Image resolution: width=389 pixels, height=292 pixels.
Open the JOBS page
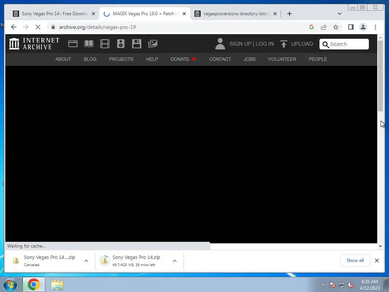click(250, 59)
